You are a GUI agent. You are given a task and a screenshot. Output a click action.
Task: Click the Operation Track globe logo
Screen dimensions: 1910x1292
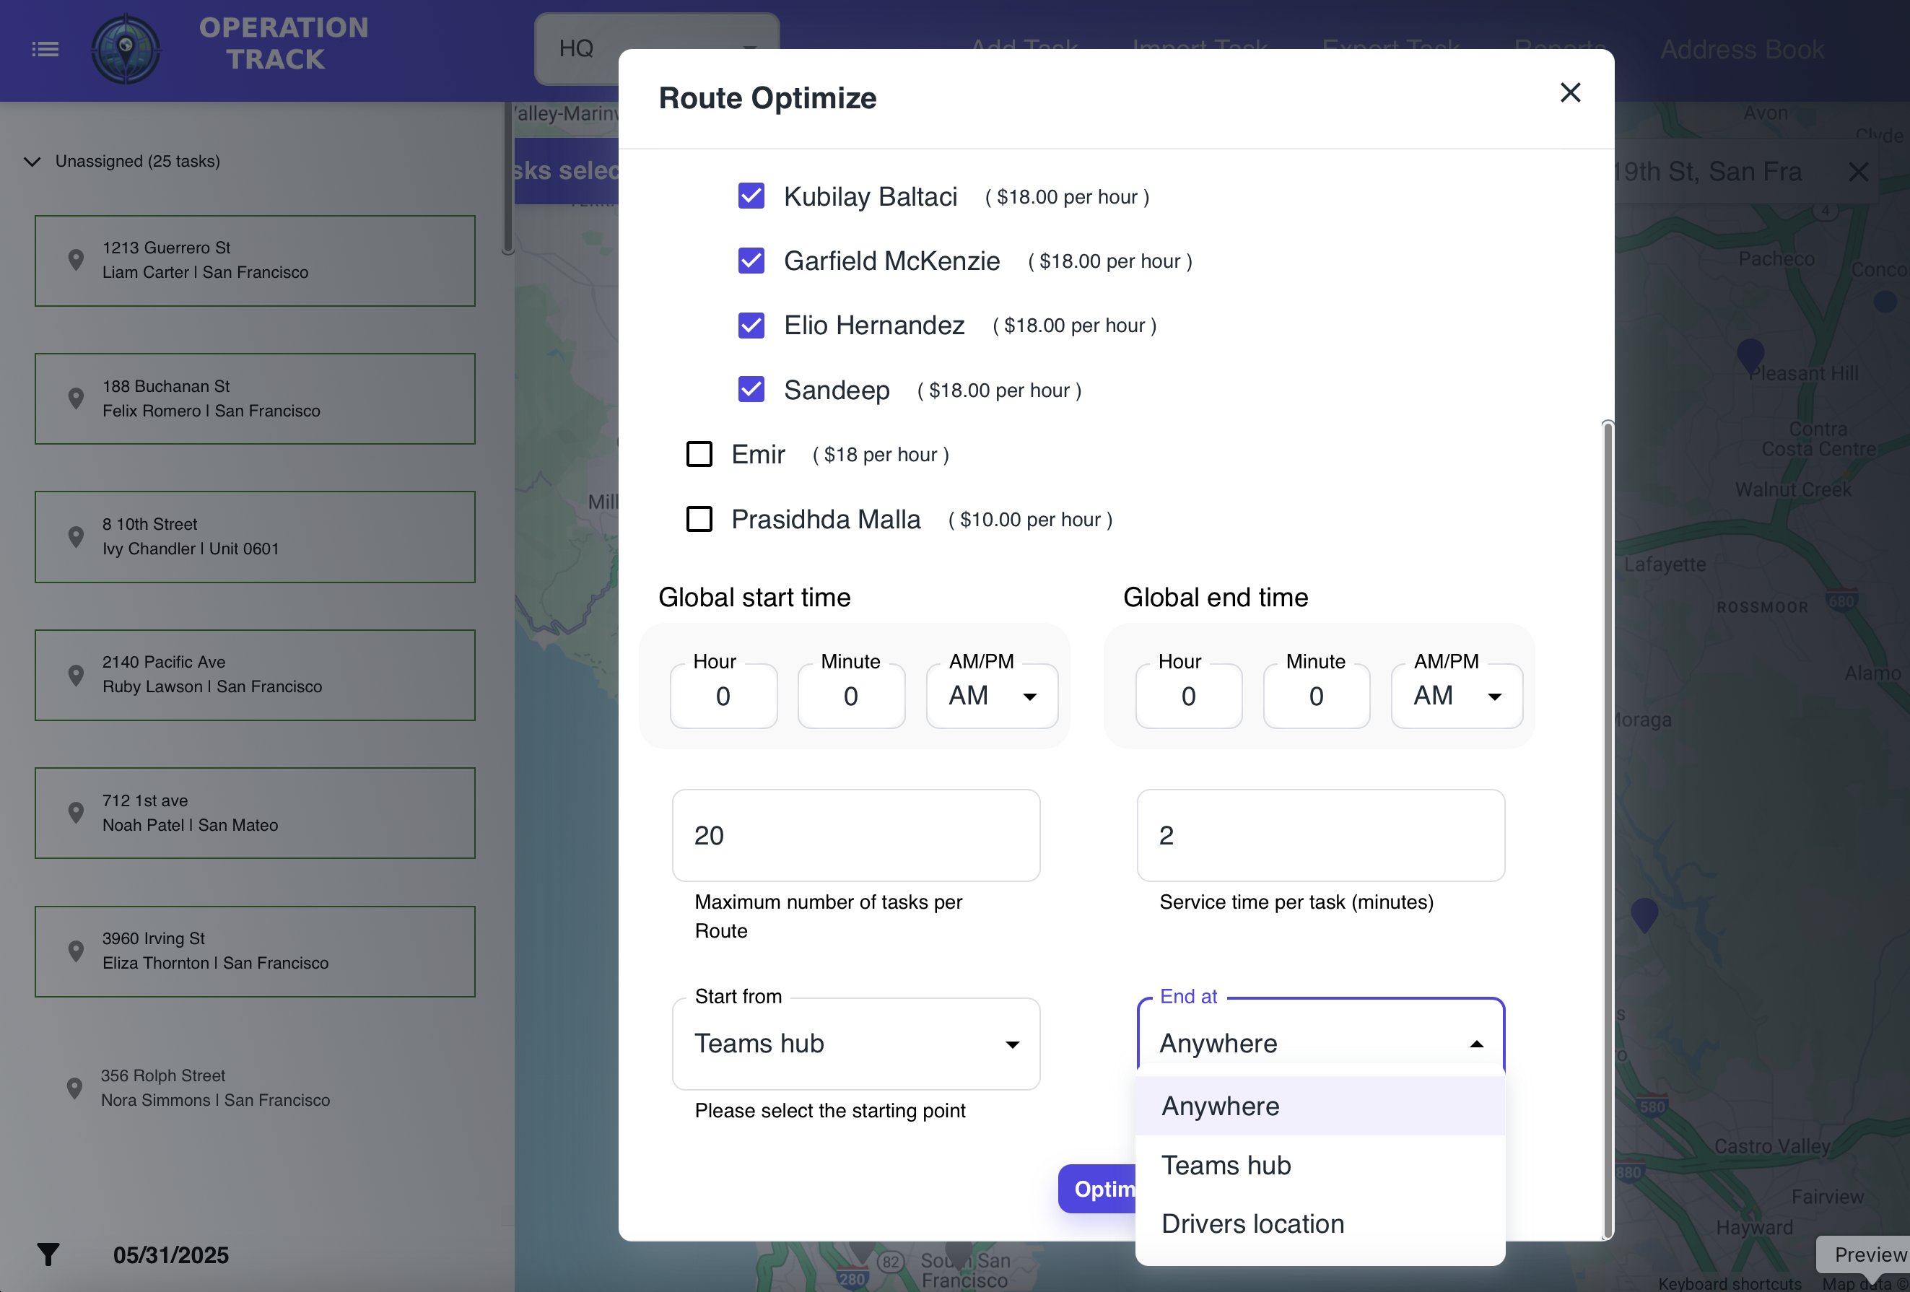126,49
